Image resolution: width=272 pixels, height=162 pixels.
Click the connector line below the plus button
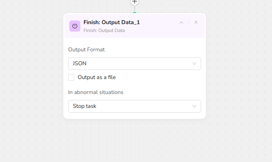click(x=135, y=9)
